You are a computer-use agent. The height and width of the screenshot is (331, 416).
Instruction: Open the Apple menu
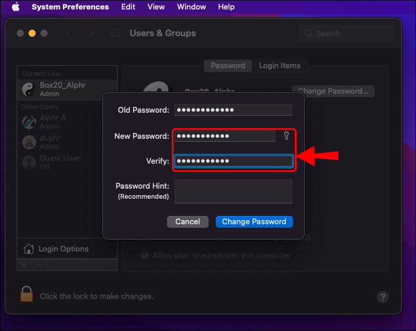coord(15,7)
